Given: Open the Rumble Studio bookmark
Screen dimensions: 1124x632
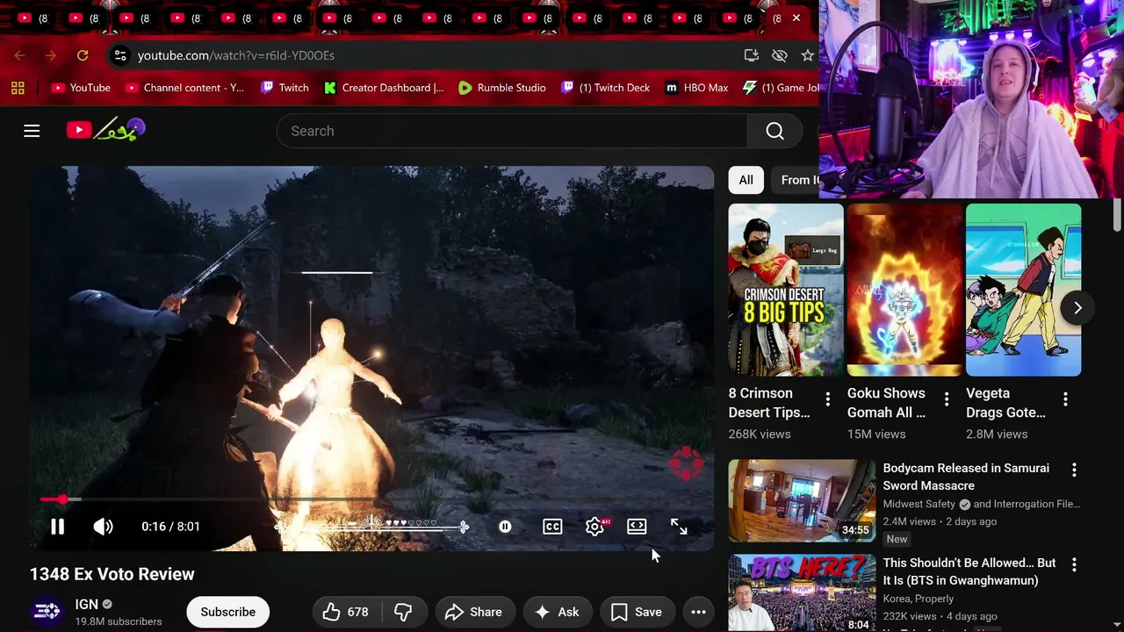Looking at the screenshot, I should coord(502,88).
